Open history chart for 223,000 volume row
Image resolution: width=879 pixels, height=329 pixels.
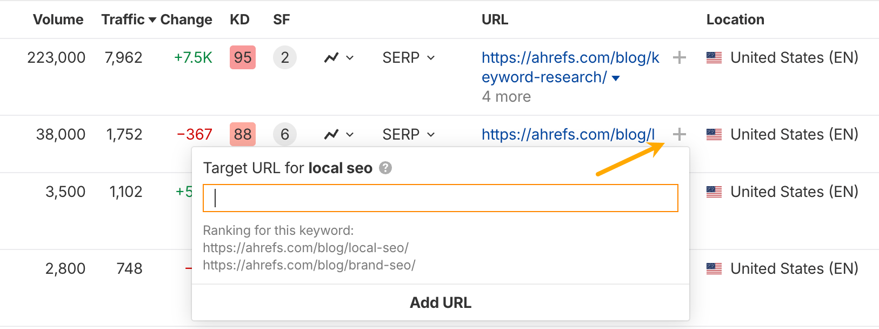[338, 57]
